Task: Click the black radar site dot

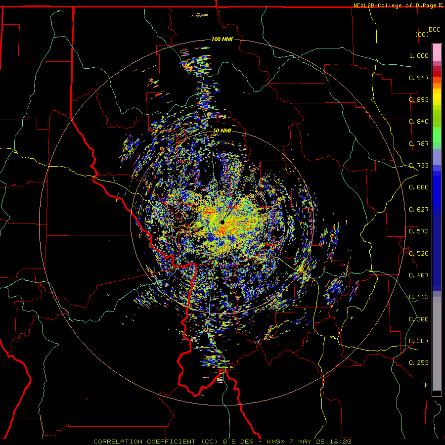Action: point(222,222)
